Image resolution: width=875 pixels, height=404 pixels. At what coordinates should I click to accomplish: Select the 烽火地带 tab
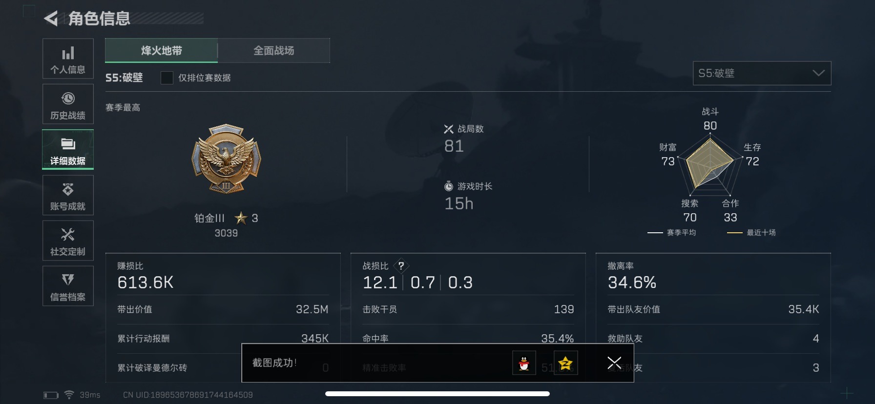(x=162, y=50)
